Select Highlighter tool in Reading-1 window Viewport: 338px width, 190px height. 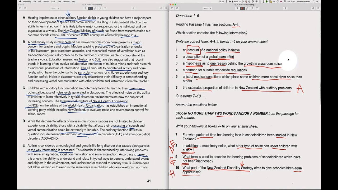tap(95, 8)
